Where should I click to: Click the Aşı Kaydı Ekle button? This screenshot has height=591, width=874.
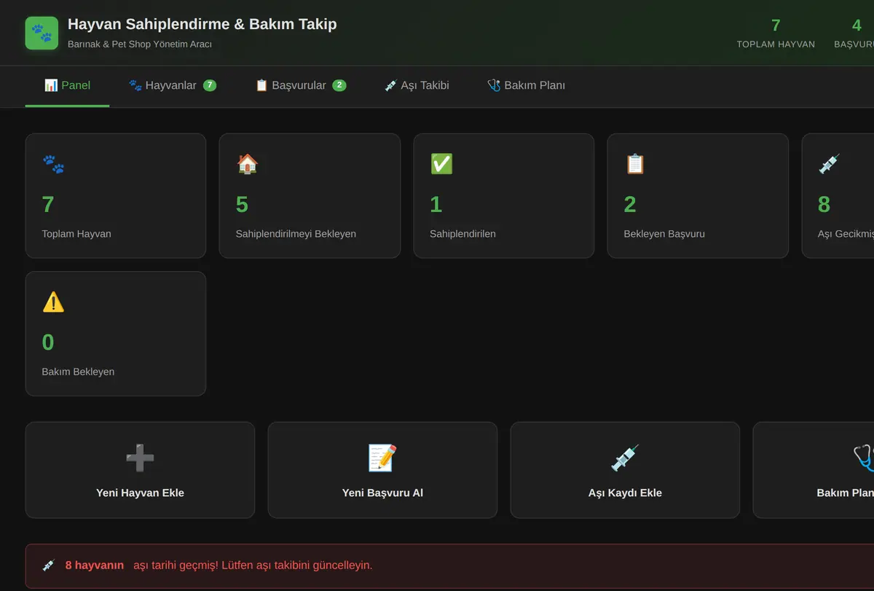625,470
